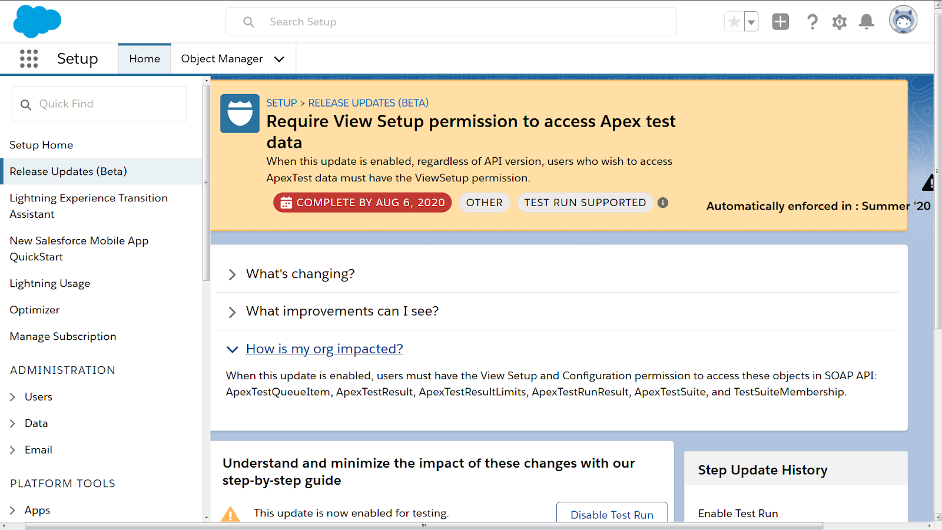942x530 pixels.
Task: Open the App Launcher grid icon
Action: (29, 58)
